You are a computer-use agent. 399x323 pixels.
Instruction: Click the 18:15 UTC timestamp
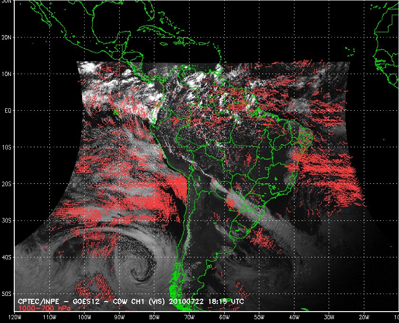pos(226,302)
